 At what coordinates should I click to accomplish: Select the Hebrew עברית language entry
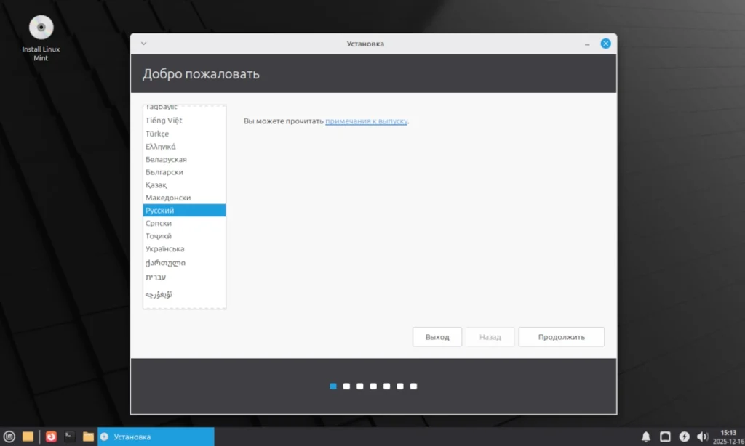click(x=184, y=277)
